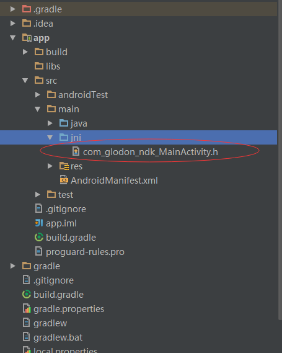Click the app build.gradle Gradle icon
282x353 pixels.
click(x=39, y=237)
